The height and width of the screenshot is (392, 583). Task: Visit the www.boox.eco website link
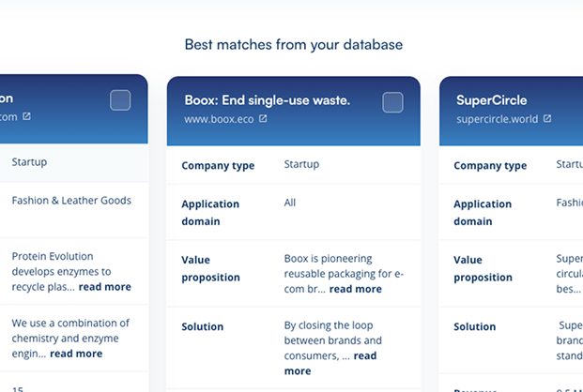pyautogui.click(x=219, y=119)
